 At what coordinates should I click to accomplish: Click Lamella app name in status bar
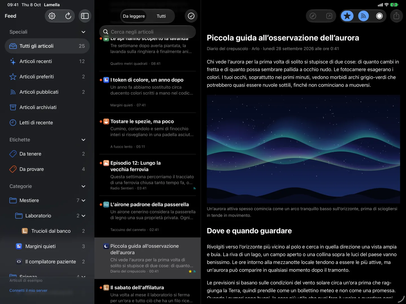click(52, 5)
